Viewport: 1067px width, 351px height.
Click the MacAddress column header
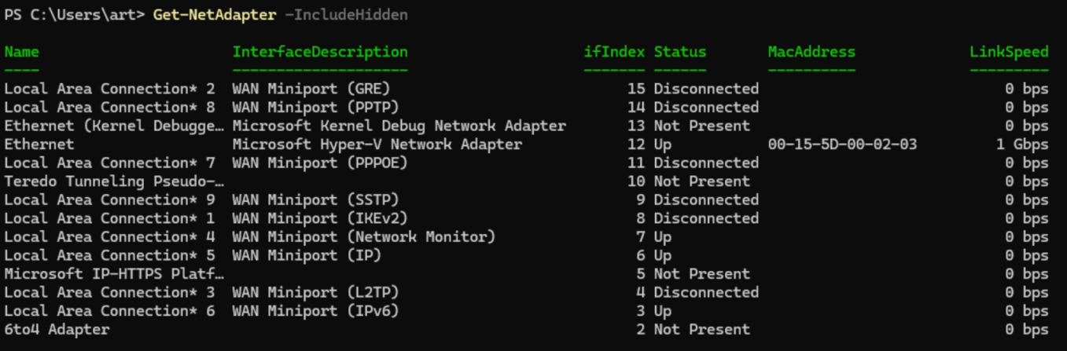[811, 52]
